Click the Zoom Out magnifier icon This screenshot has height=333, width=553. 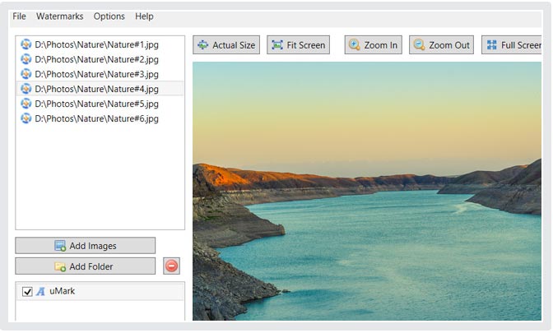click(419, 45)
